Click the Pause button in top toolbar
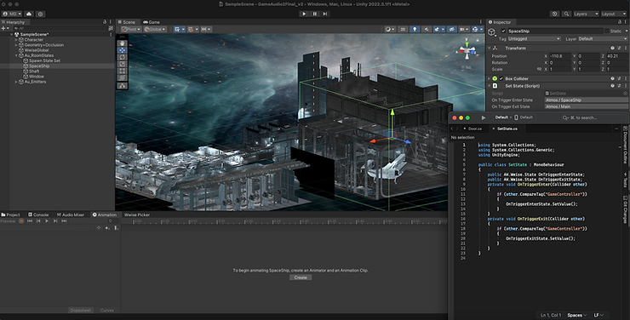Viewport: 630px width, 320px height. tap(315, 14)
